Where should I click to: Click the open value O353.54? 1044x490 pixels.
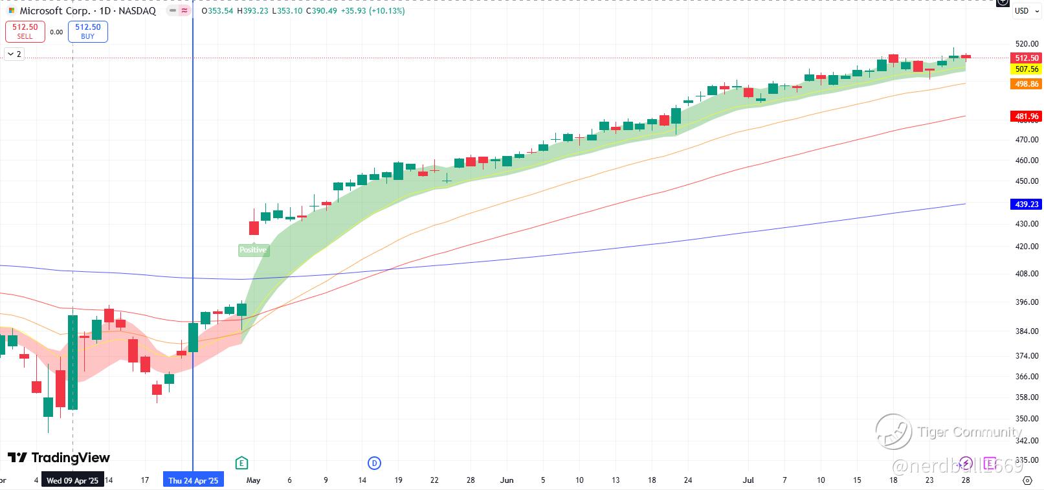(x=217, y=11)
